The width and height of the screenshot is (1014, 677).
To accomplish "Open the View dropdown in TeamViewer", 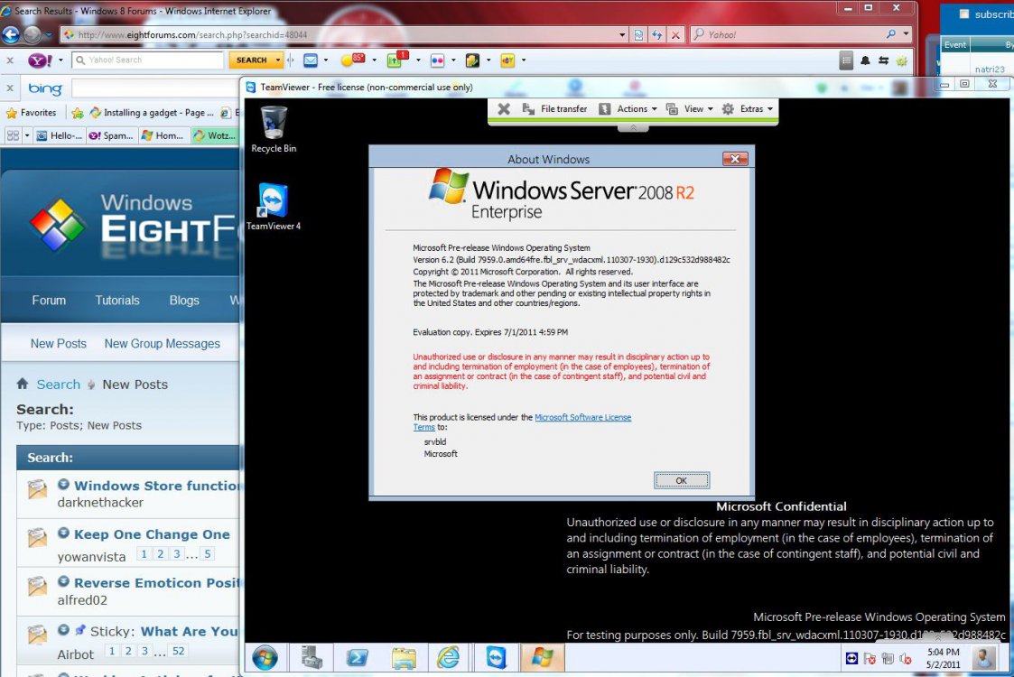I will point(689,109).
